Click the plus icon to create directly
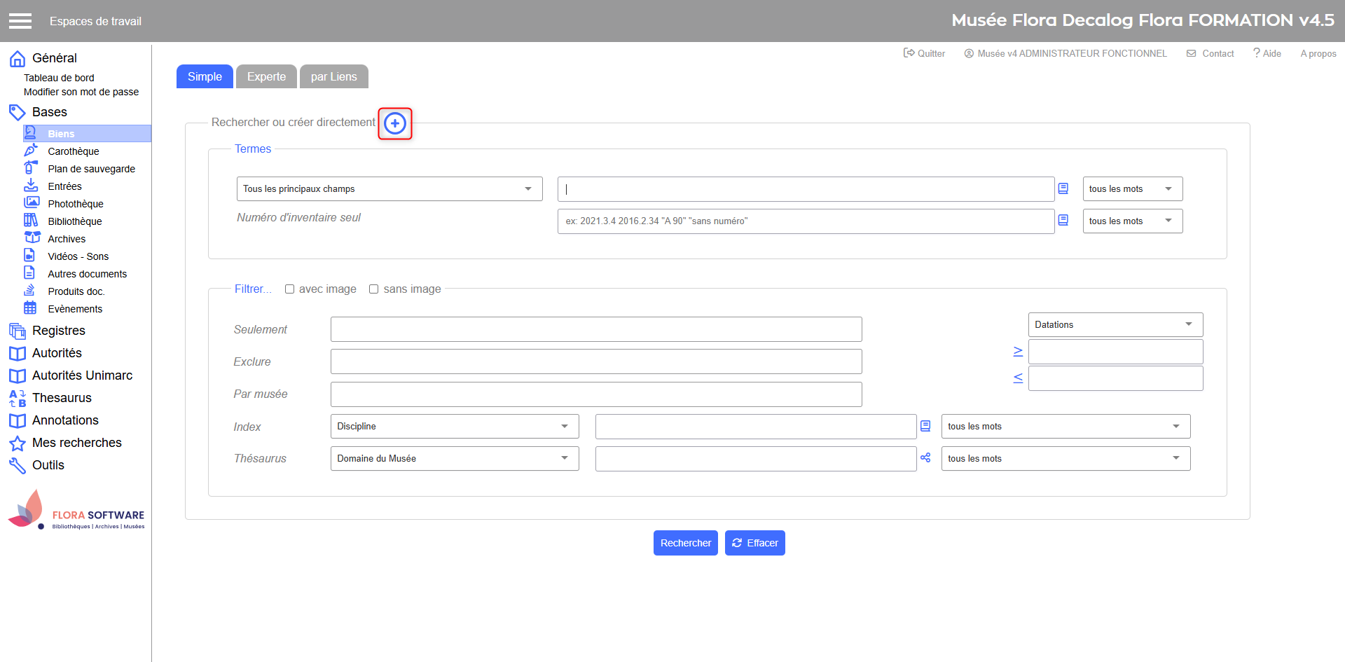The image size is (1345, 662). coord(395,124)
